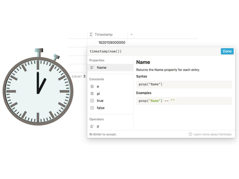Open the COUNT 3 calculation summary

79,76
